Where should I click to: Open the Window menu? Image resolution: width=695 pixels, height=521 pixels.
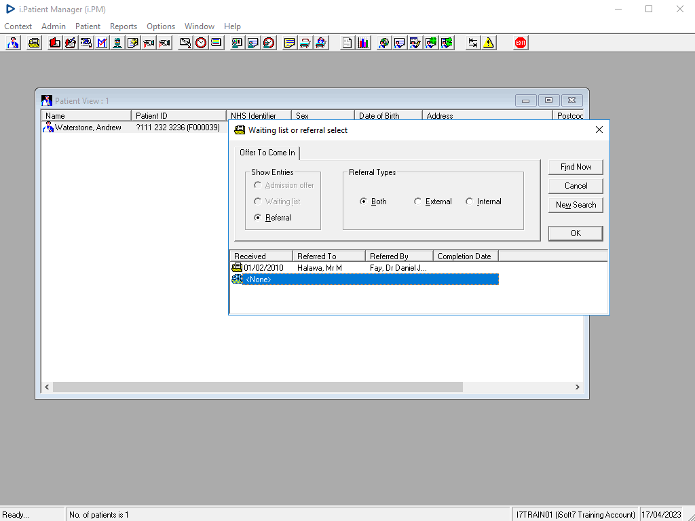200,26
